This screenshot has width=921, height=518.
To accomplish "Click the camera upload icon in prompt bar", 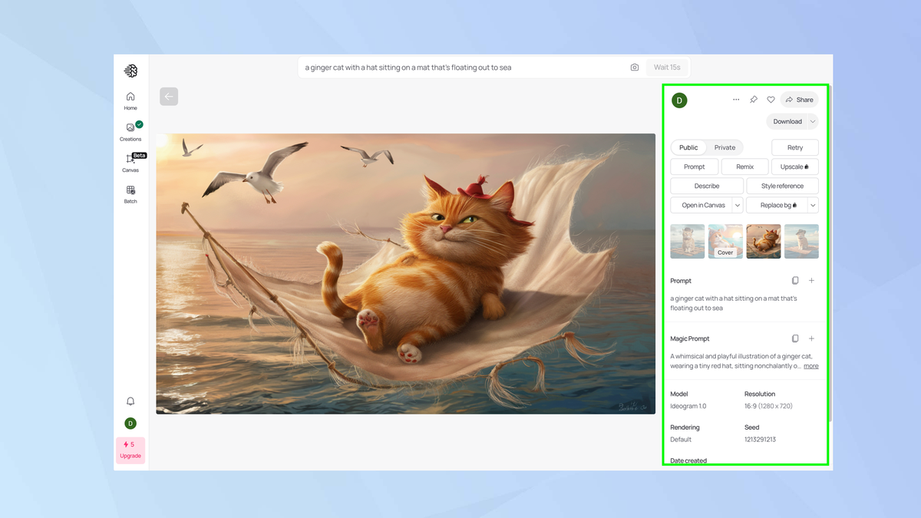I will point(635,68).
